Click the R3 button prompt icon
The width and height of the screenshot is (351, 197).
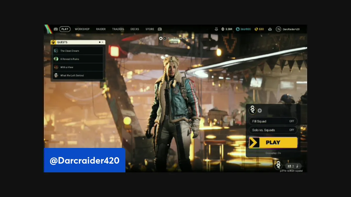point(217,29)
